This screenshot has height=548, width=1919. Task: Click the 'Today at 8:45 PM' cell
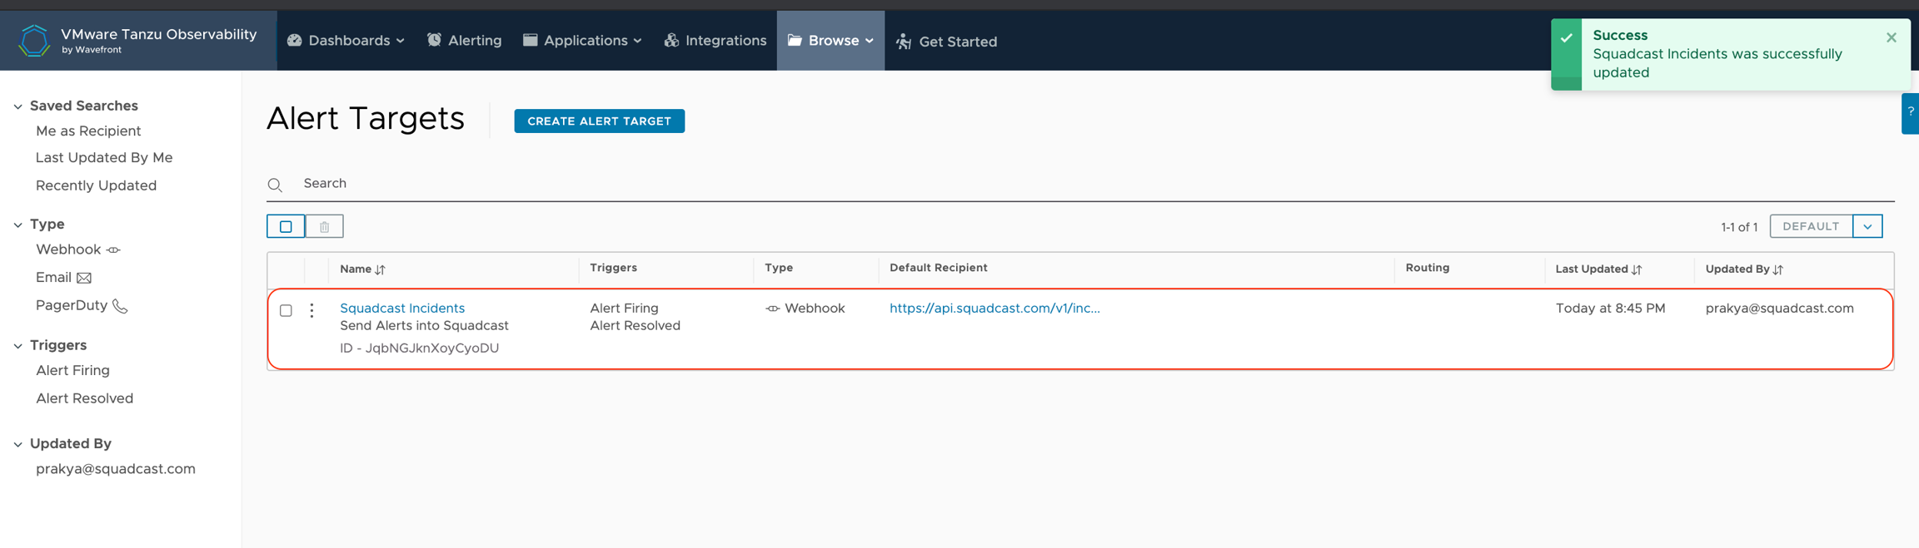(1611, 308)
